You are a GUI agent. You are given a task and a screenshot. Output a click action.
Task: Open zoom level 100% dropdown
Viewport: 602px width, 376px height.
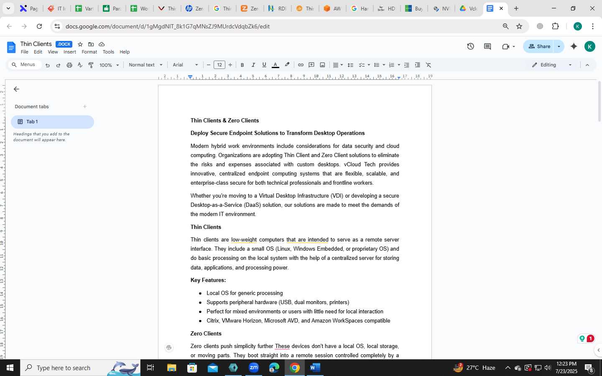click(x=109, y=65)
